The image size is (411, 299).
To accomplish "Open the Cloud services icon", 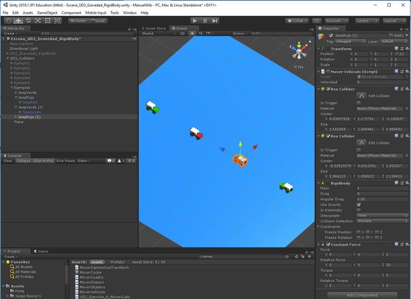I will pyautogui.click(x=316, y=21).
